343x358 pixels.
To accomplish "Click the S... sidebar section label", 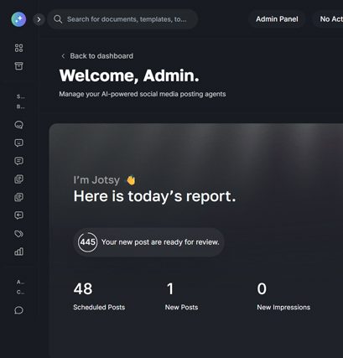I will [x=21, y=96].
